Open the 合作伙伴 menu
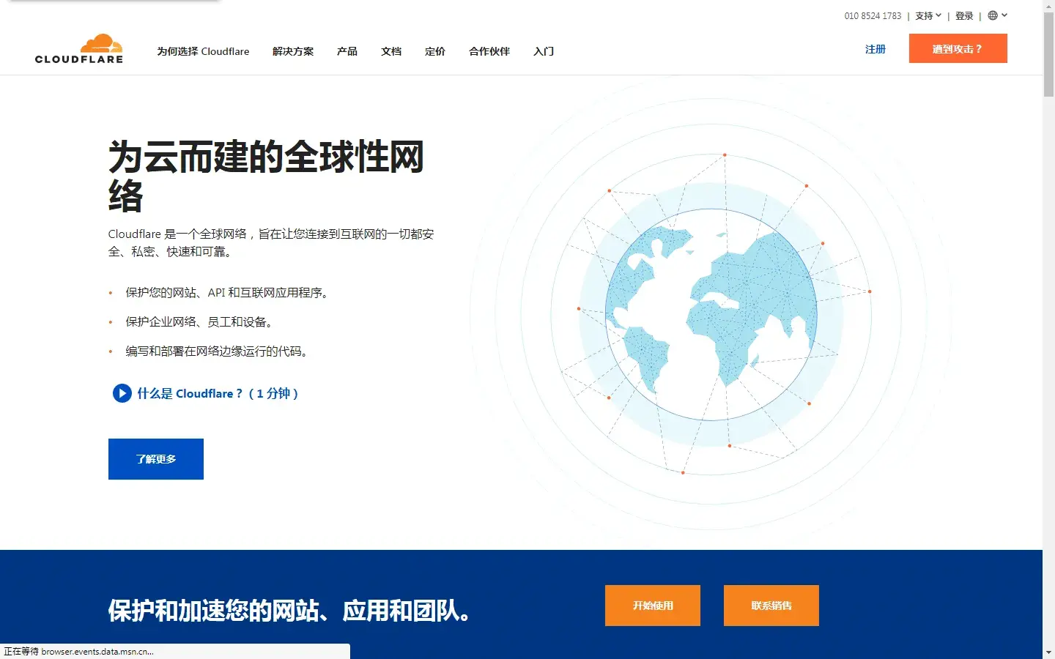Image resolution: width=1055 pixels, height=659 pixels. [489, 51]
